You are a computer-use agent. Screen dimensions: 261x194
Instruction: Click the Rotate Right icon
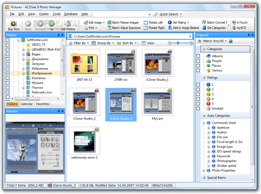tap(146, 28)
